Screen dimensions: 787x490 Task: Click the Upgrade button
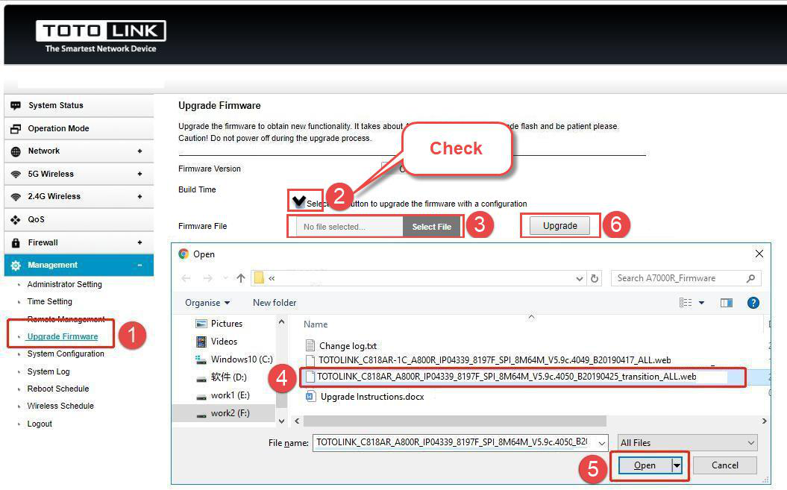point(560,226)
